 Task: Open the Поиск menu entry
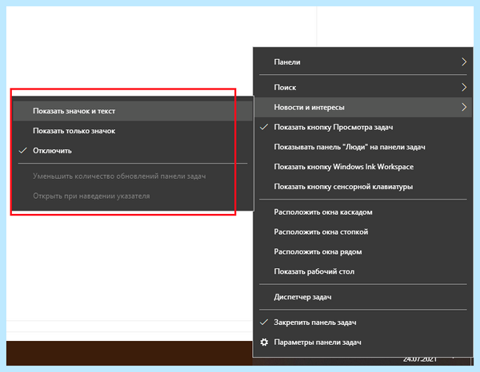(x=363, y=87)
